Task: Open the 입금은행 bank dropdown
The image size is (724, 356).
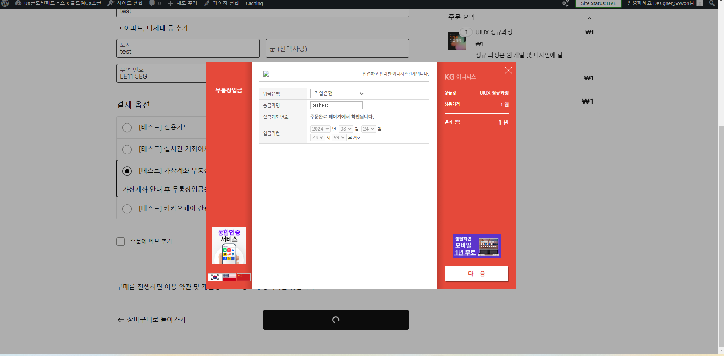Action: coord(338,93)
